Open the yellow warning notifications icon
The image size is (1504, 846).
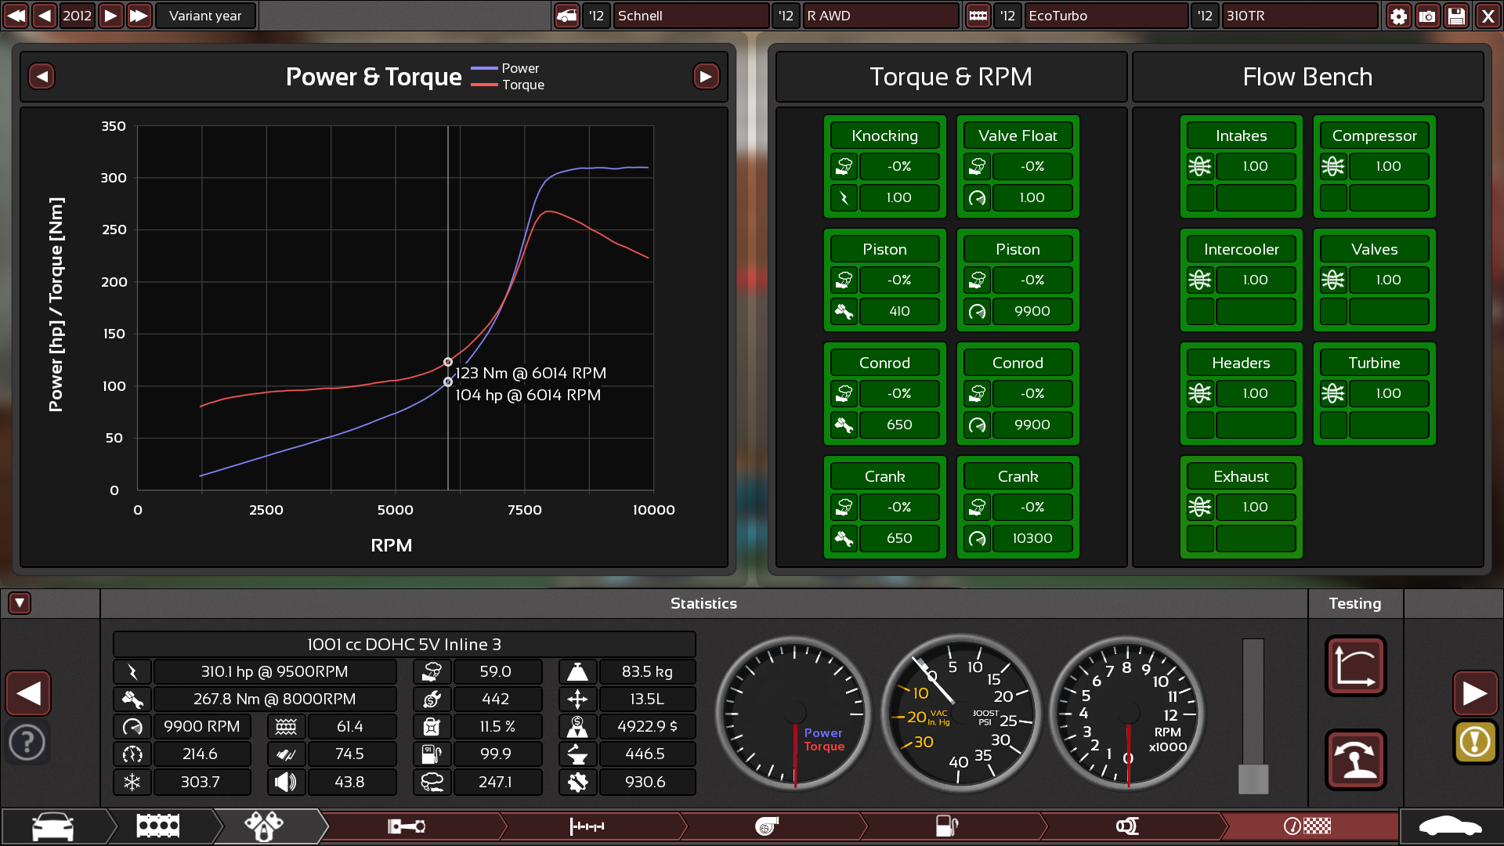pos(1475,742)
